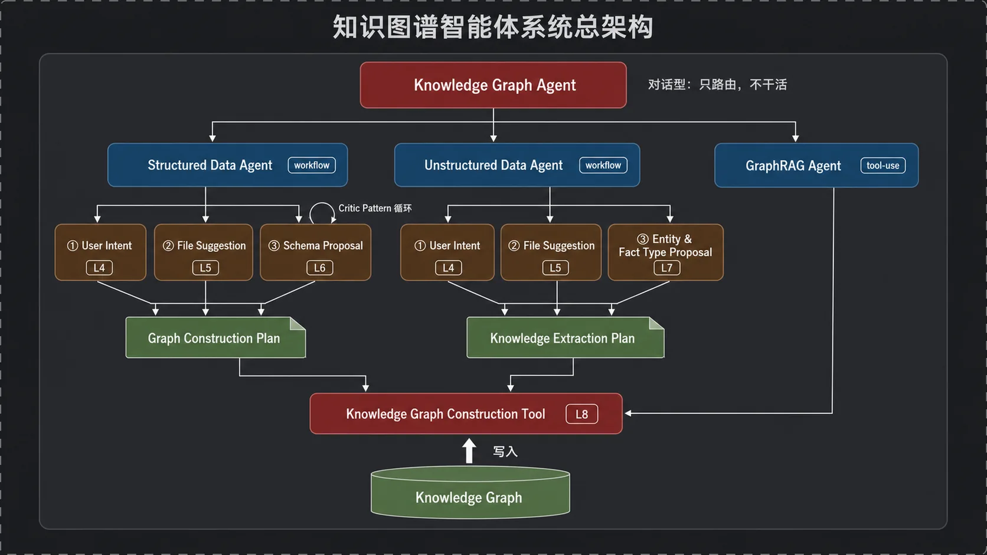Click the L8 badge on Construction Tool
This screenshot has height=555, width=987.
(581, 414)
